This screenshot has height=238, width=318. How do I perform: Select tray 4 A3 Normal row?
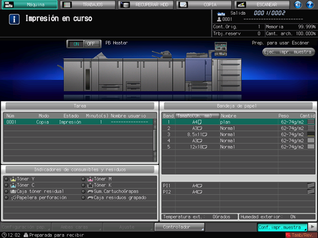click(x=239, y=141)
